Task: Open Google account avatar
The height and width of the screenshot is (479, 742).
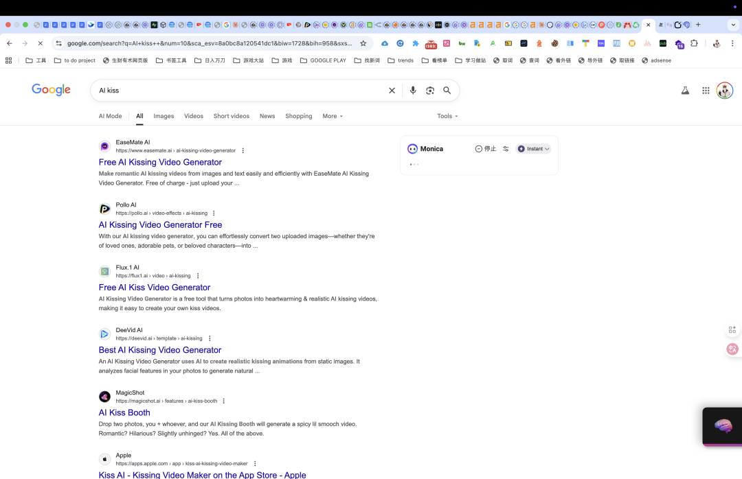Action: 725,91
